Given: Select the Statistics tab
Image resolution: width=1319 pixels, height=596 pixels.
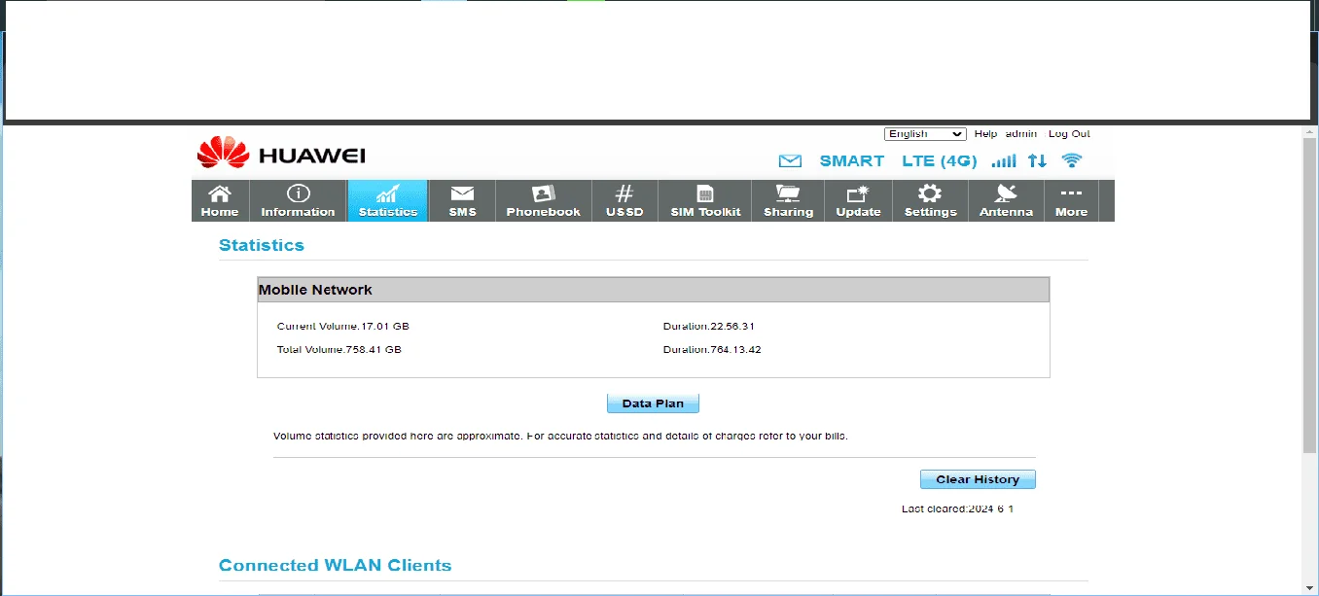Looking at the screenshot, I should tap(387, 200).
